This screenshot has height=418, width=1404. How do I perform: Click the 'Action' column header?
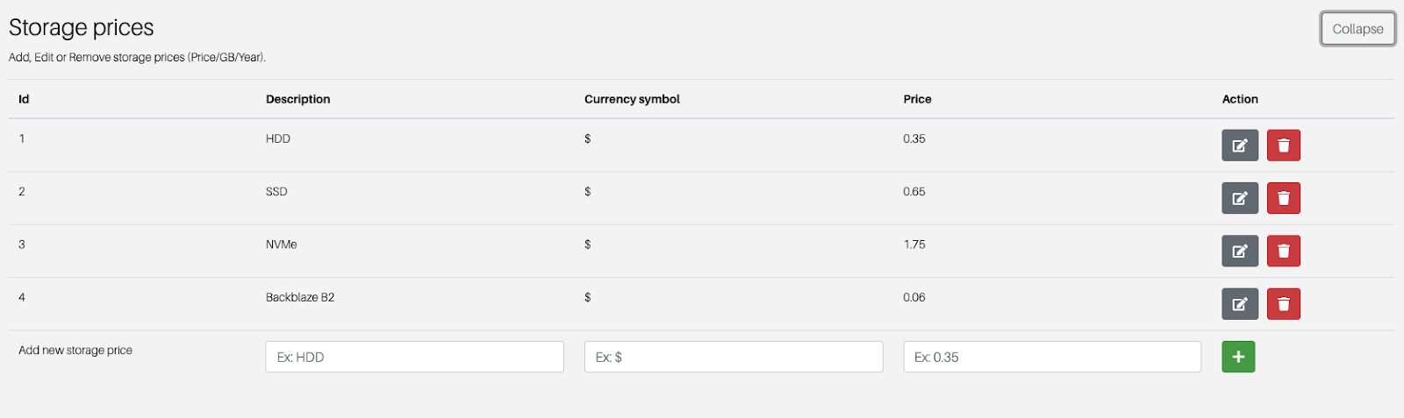point(1240,99)
